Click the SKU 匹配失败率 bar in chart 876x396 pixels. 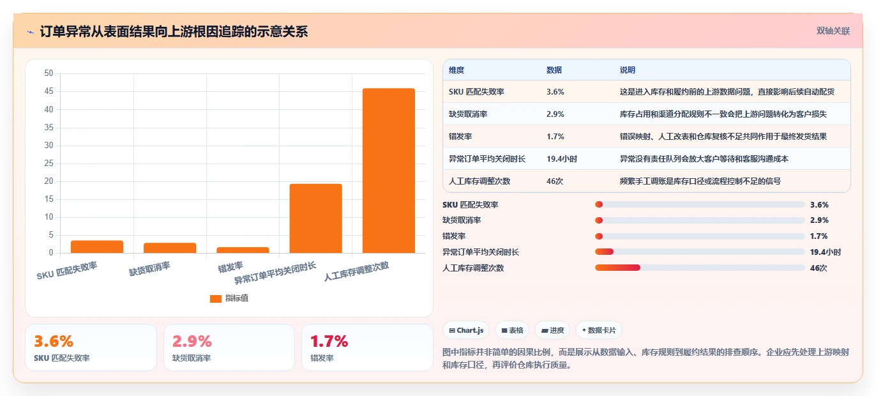pos(97,247)
